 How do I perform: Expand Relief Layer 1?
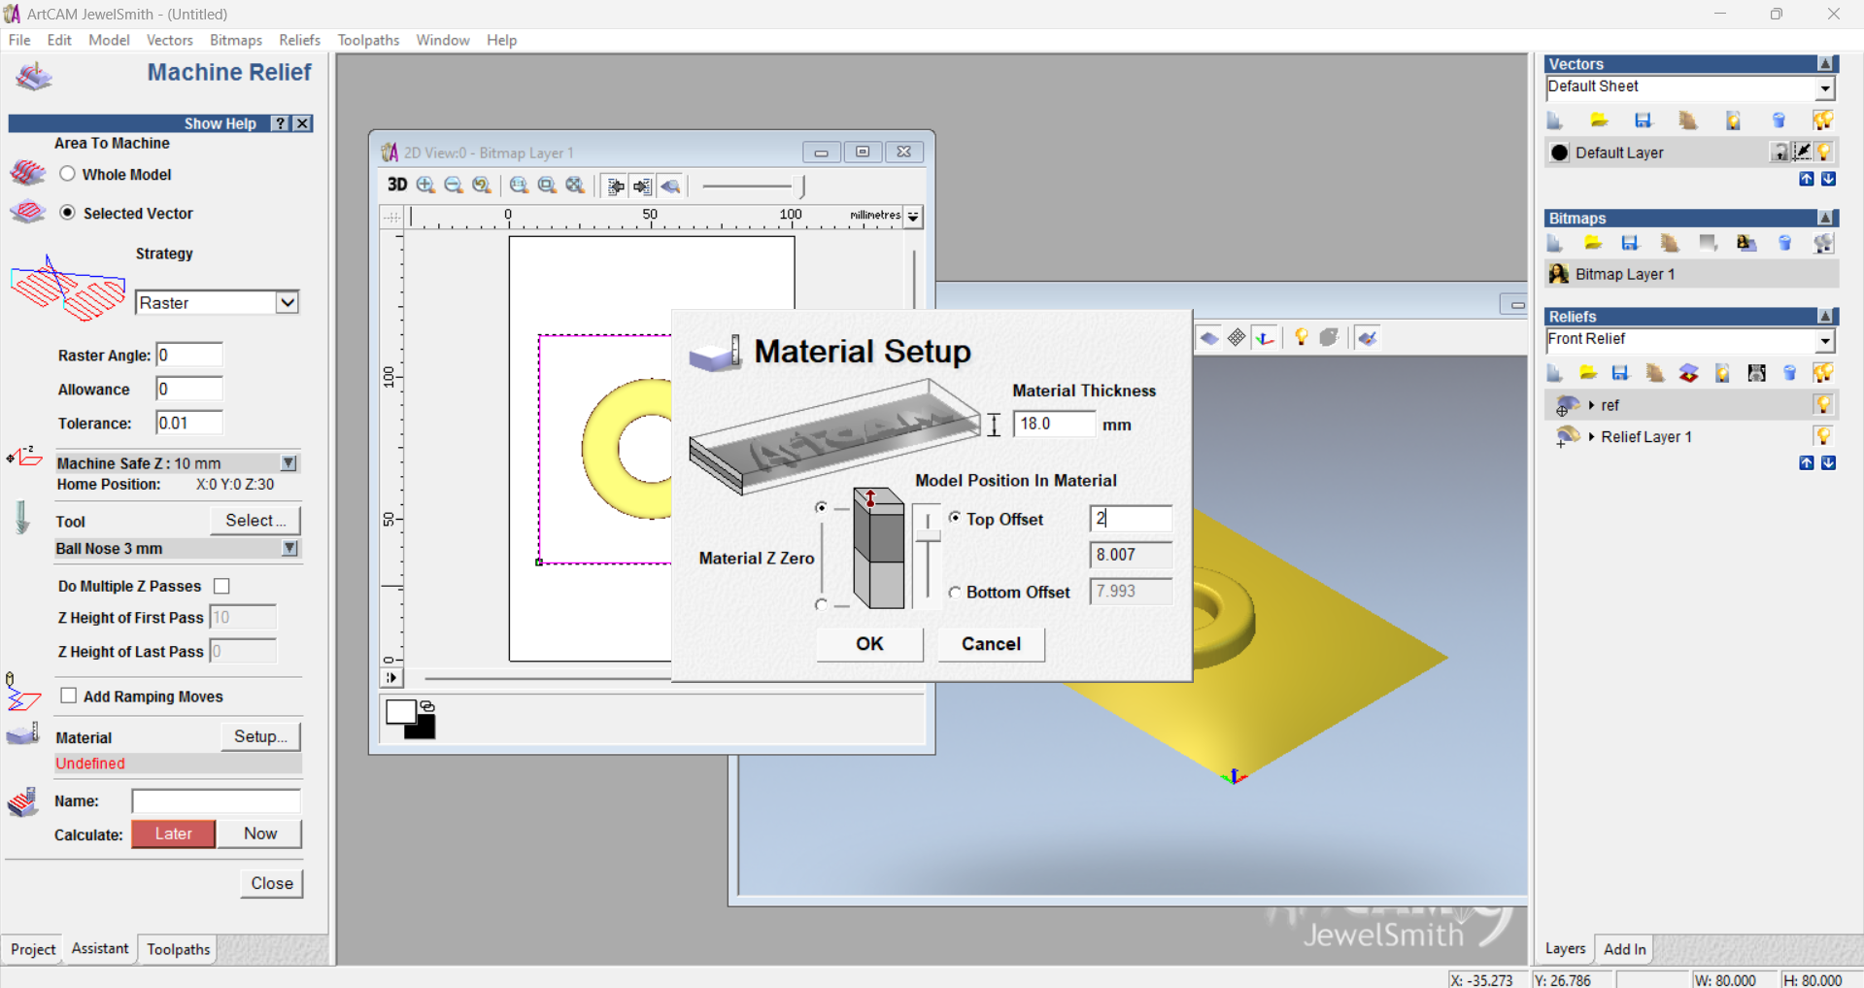(x=1591, y=437)
